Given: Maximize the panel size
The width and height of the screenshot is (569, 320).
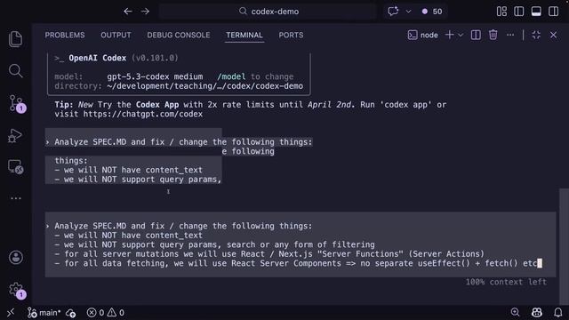Looking at the screenshot, I should point(536,35).
